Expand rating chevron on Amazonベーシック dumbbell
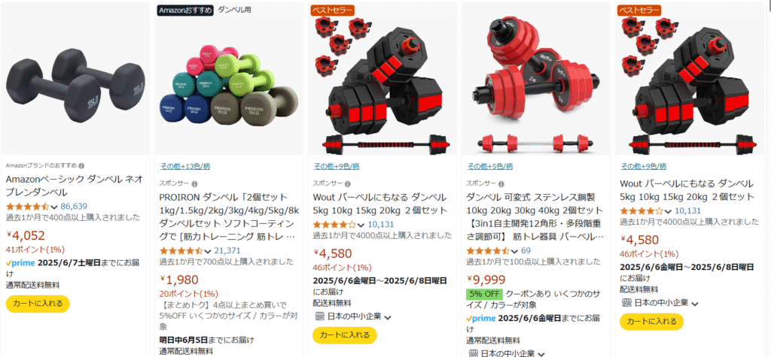771x357 pixels. click(x=54, y=206)
